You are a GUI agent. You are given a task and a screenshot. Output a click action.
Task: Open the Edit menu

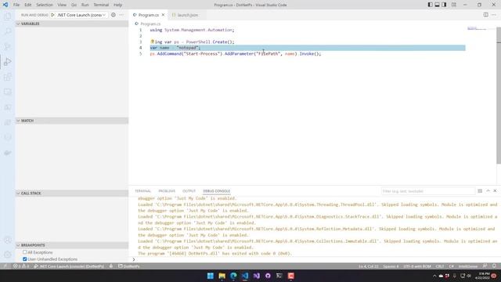(x=28, y=5)
